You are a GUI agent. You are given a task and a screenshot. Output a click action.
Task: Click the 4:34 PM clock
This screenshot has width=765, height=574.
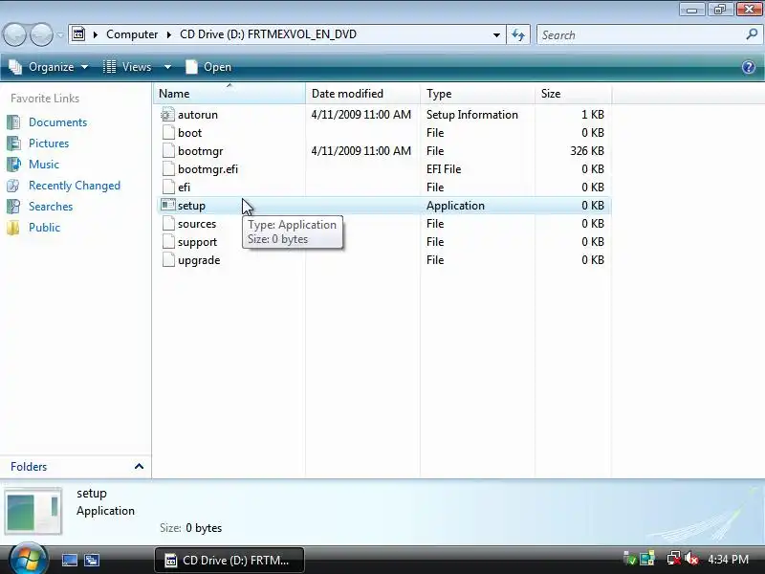(x=728, y=560)
